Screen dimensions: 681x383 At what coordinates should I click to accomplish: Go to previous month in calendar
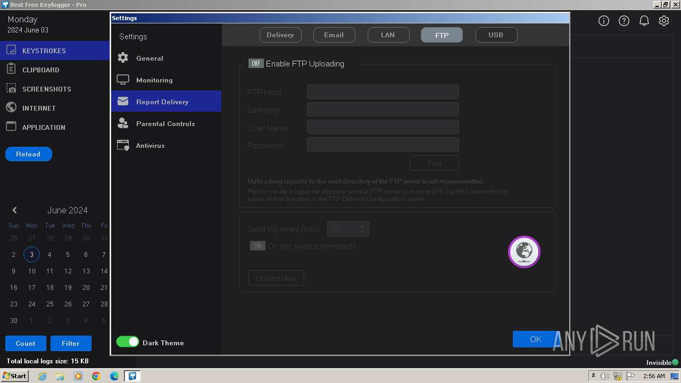pos(14,210)
